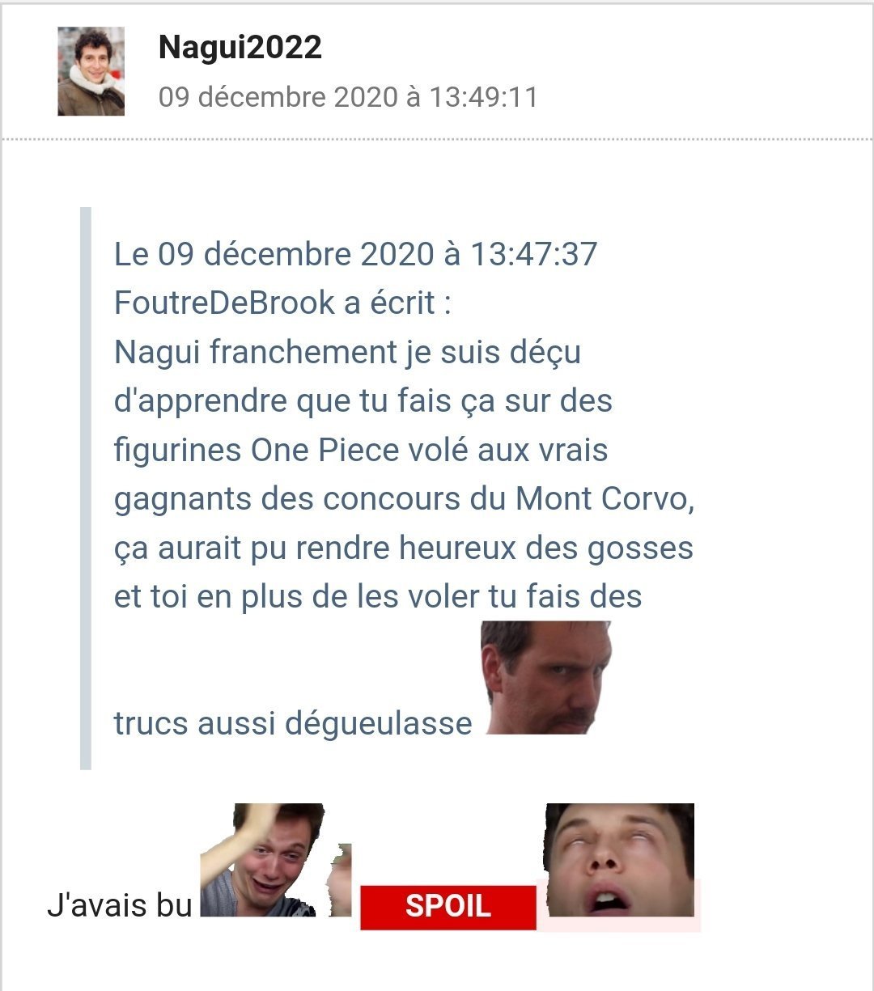The width and height of the screenshot is (874, 991).
Task: Reveal the hidden content behind SPOIL
Action: click(448, 906)
